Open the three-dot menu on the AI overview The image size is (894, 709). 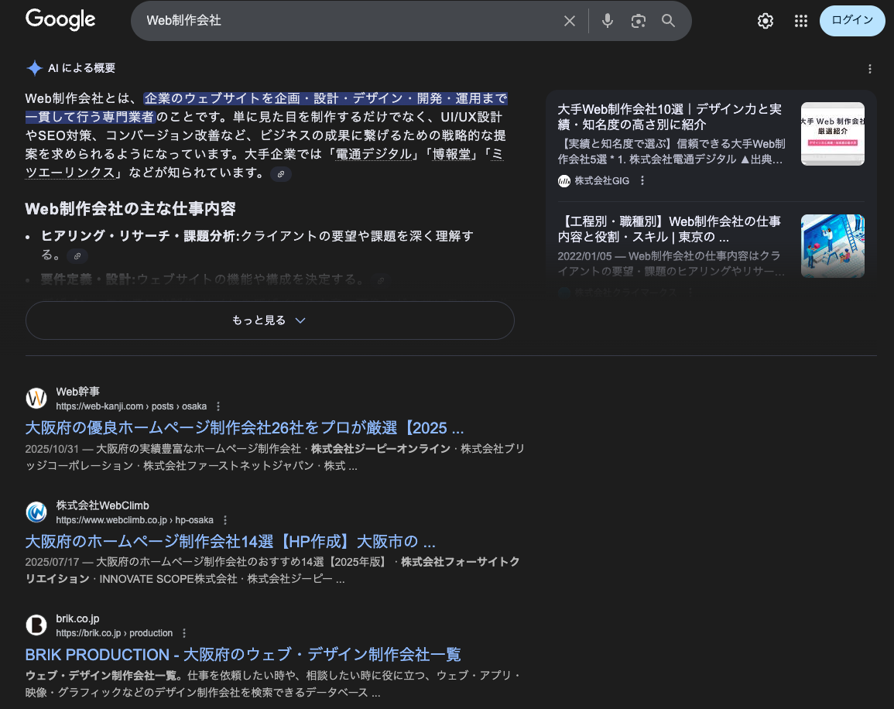870,70
